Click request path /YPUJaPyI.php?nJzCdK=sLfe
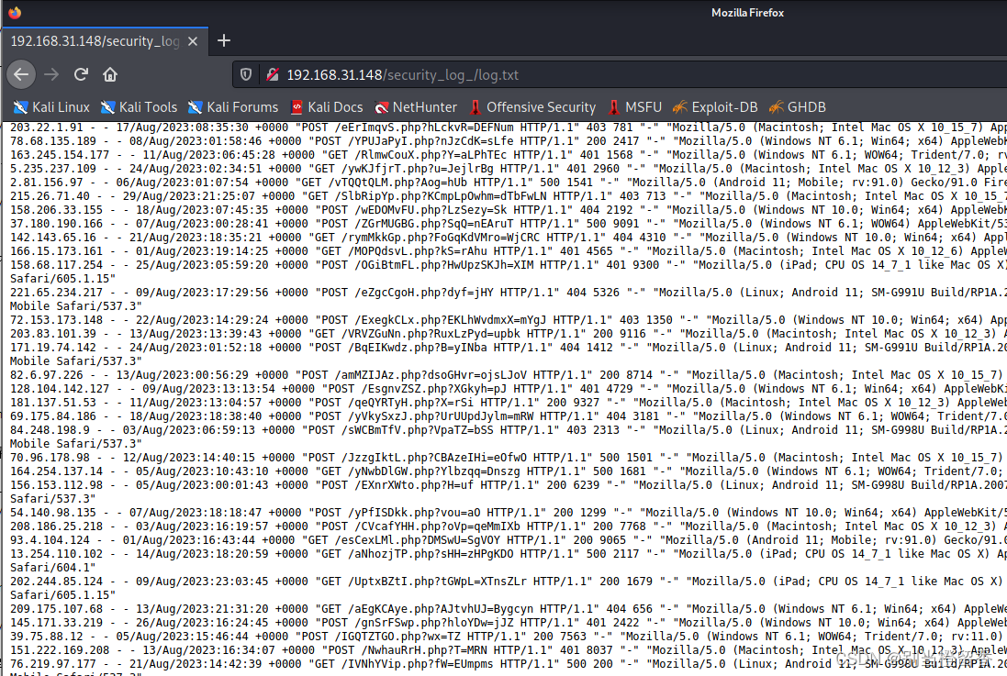 pyautogui.click(x=428, y=141)
